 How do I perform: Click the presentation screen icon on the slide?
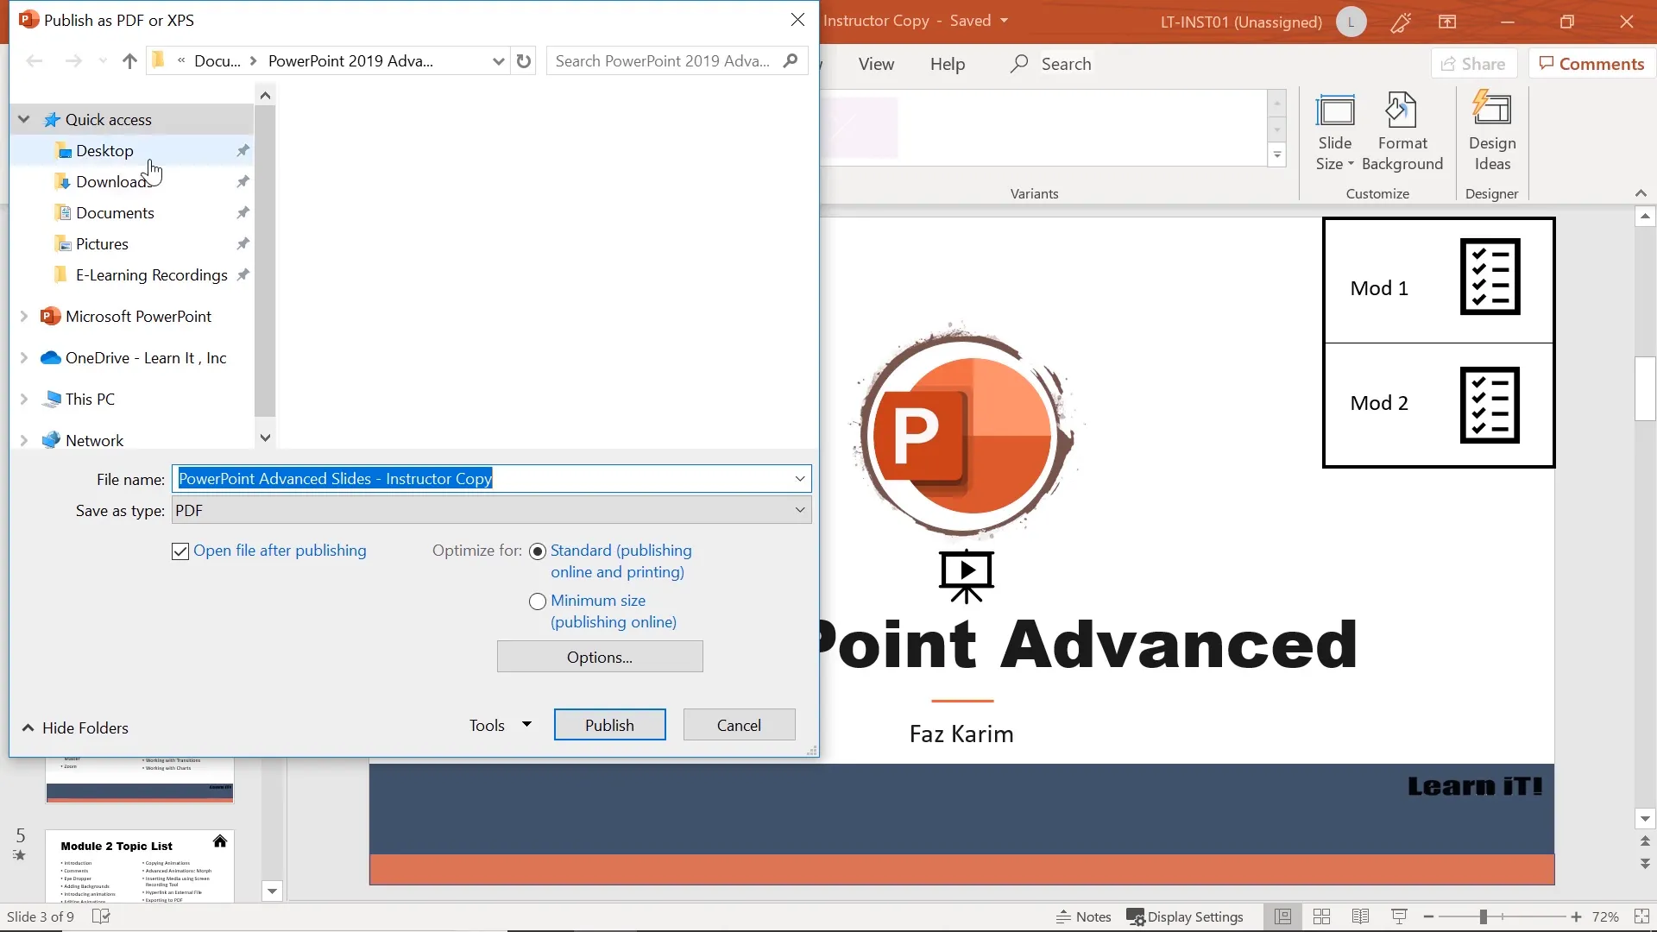(x=967, y=576)
